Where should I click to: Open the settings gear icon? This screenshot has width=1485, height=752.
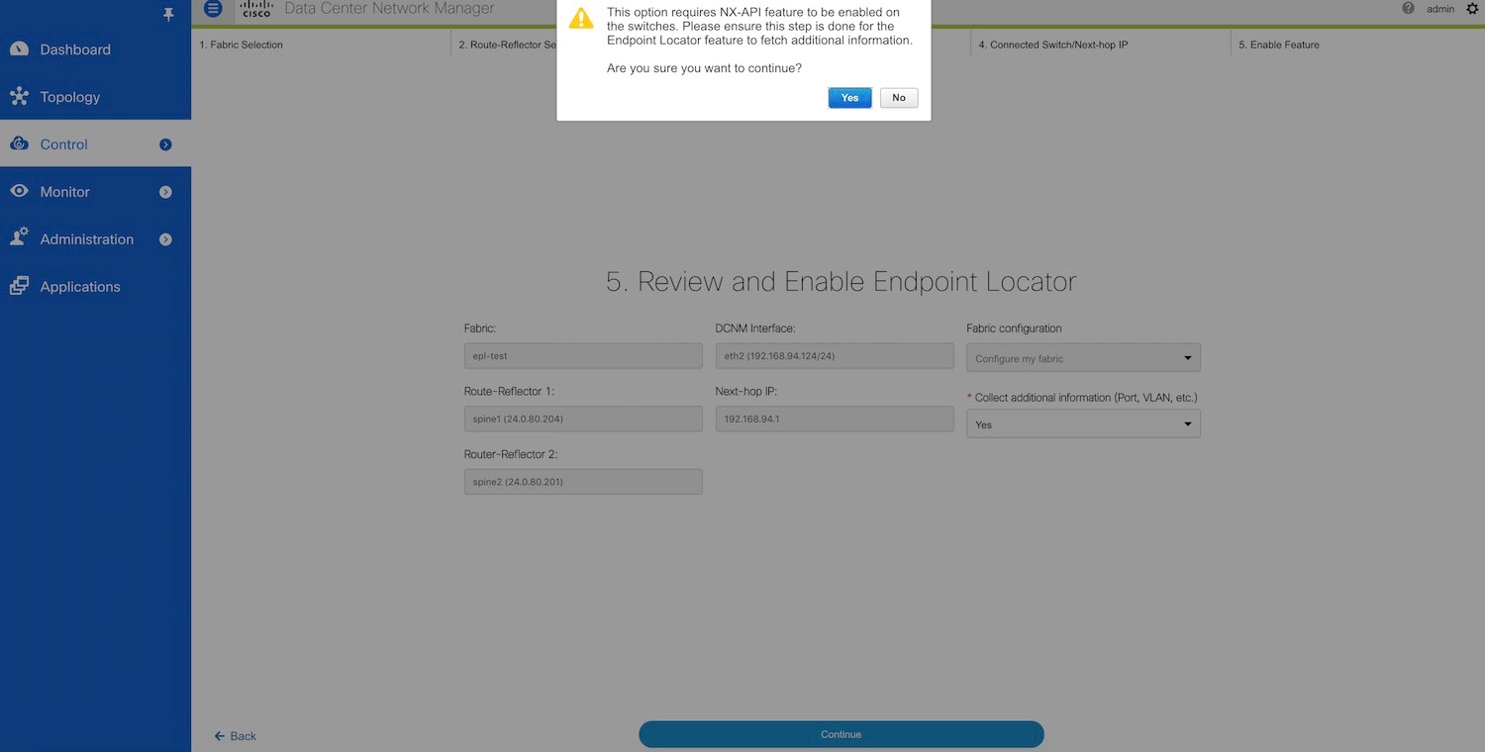click(x=1472, y=9)
